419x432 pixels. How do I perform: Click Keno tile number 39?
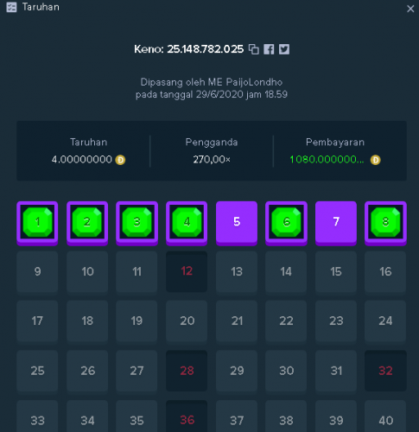[336, 416]
